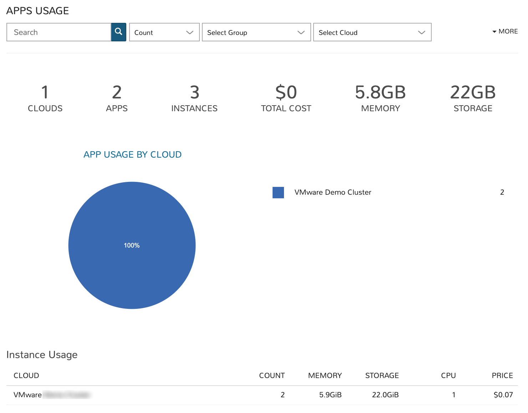
Task: Open the Select Group dropdown
Action: coord(256,32)
